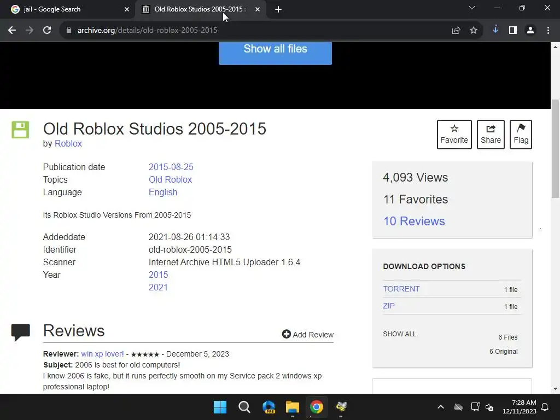Click the Favorite button
The height and width of the screenshot is (420, 560).
(454, 135)
